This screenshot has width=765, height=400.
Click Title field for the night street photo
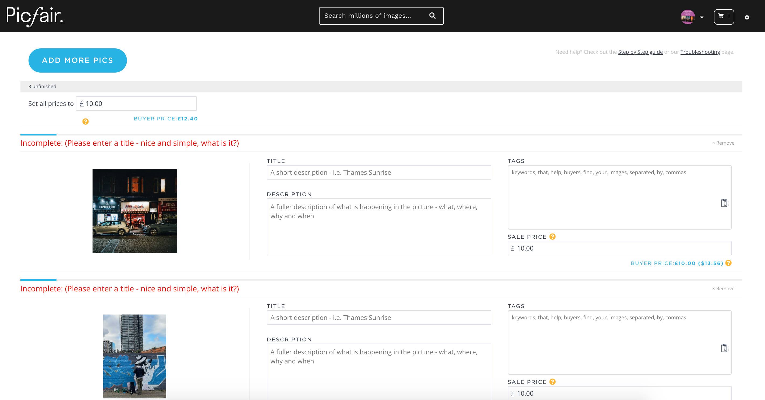379,172
